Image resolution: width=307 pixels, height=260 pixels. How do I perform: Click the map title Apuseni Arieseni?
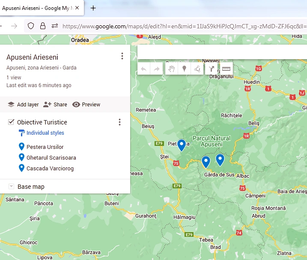click(x=32, y=57)
